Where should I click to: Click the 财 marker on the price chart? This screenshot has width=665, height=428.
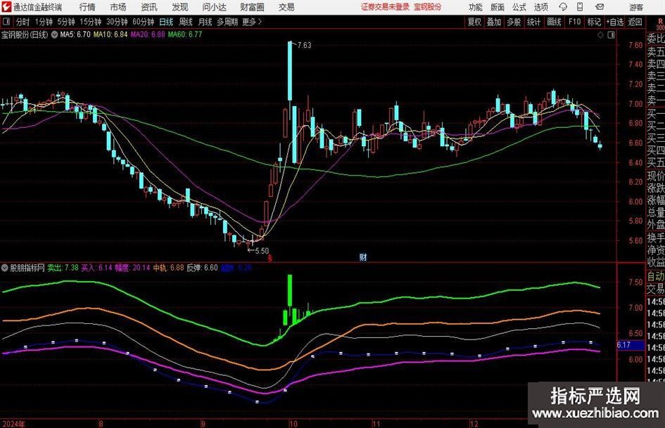(363, 257)
